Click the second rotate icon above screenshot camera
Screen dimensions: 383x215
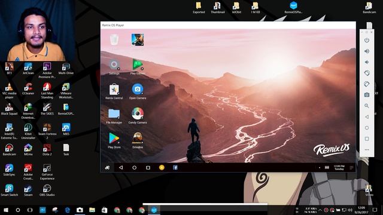click(367, 84)
